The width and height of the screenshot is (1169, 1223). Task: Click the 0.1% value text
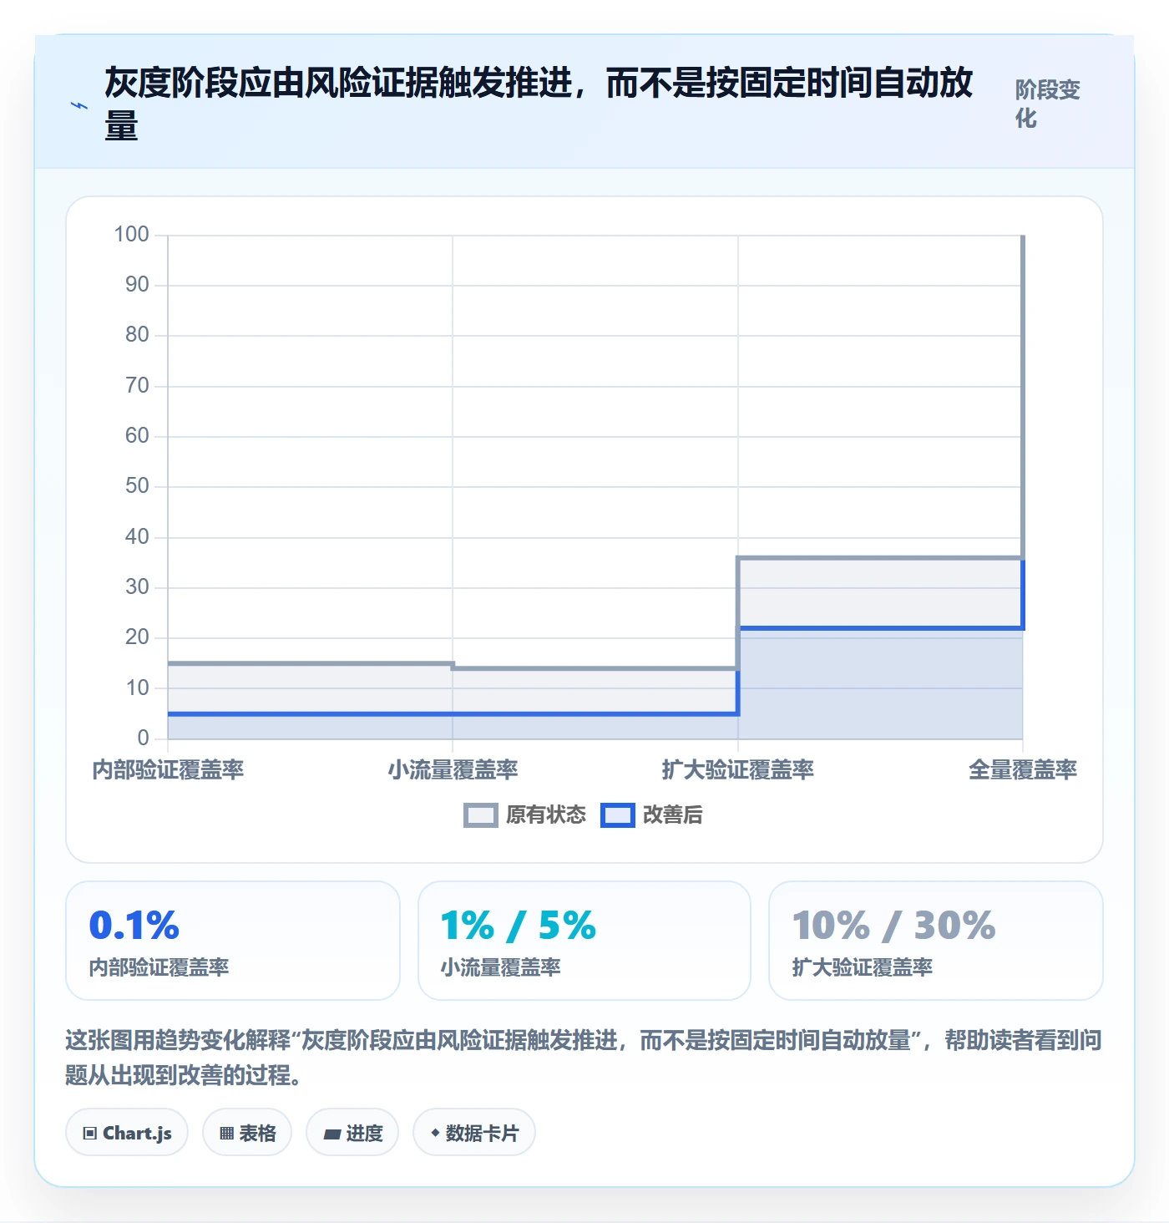134,926
